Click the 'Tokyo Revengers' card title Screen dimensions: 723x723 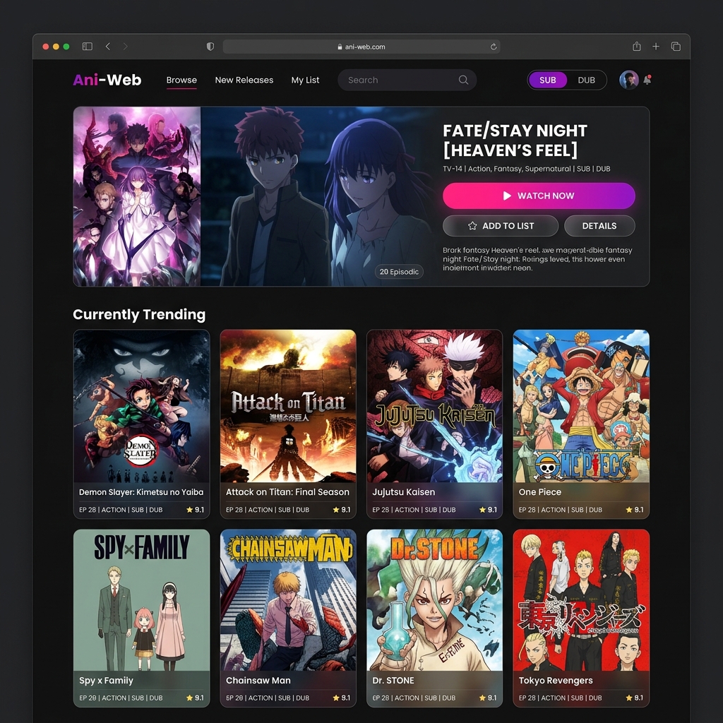(556, 681)
